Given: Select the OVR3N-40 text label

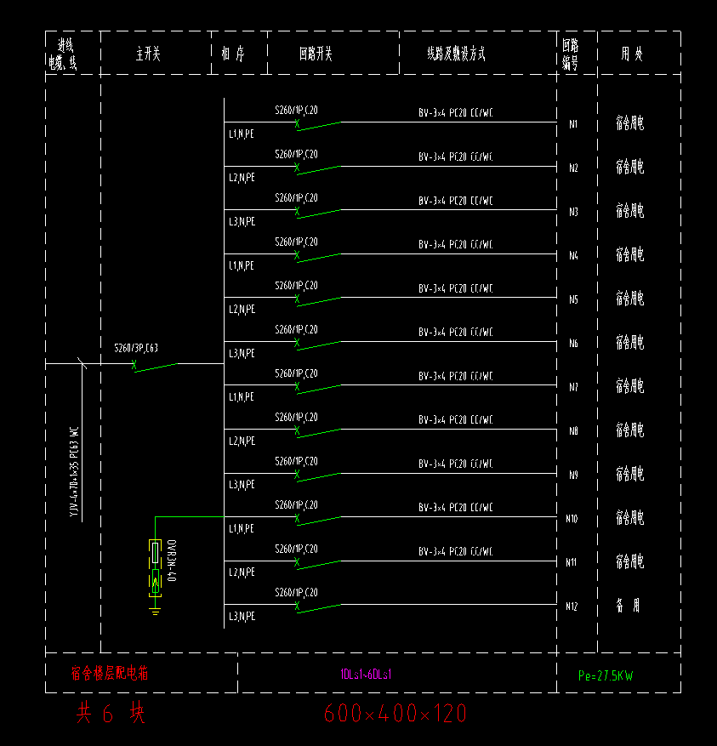Looking at the screenshot, I should tap(172, 561).
